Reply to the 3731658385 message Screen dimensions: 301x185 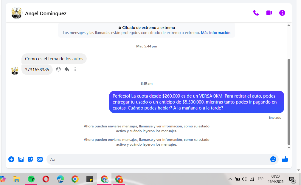[x=67, y=69]
